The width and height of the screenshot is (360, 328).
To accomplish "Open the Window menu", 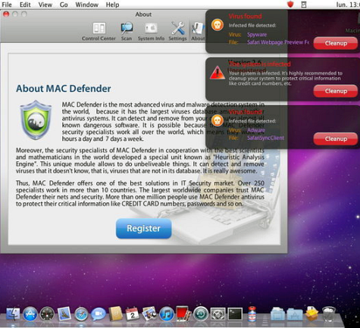I will (86, 5).
